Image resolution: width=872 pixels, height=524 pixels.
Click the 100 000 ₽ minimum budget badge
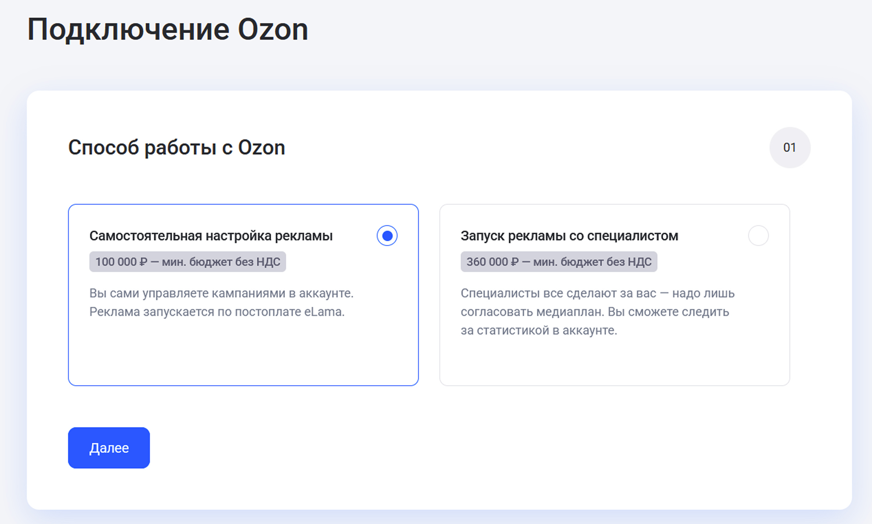(x=188, y=262)
